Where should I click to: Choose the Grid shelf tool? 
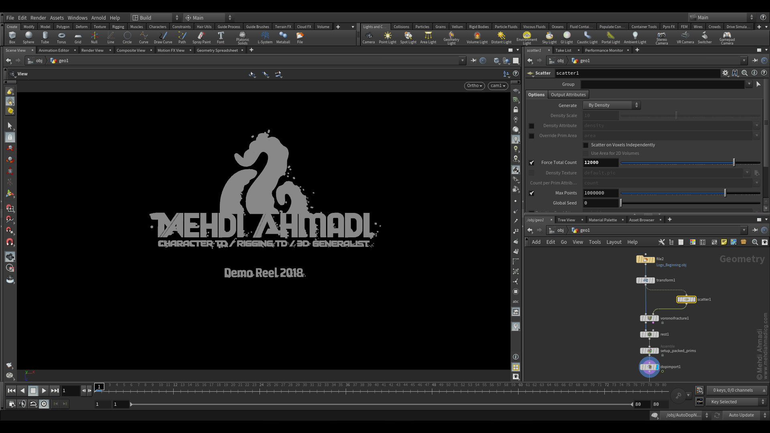(78, 37)
